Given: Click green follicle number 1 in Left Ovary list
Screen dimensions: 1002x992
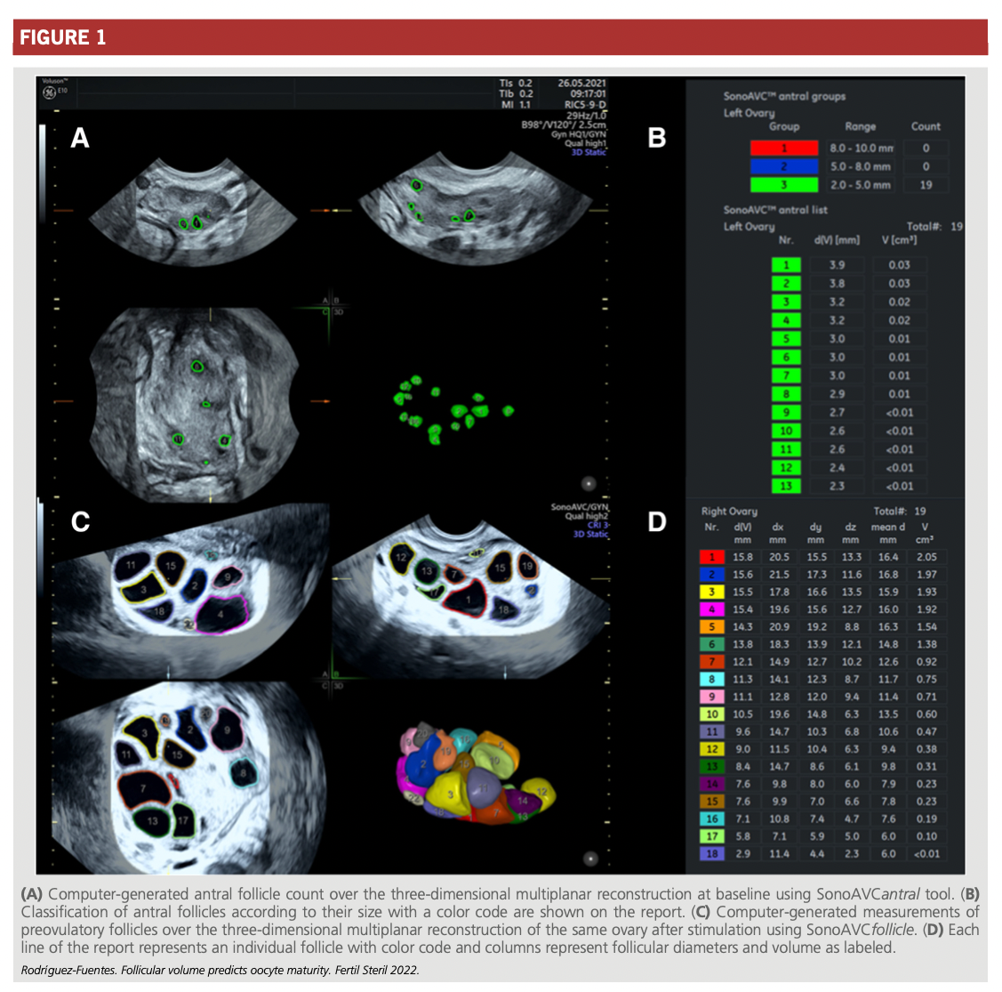Looking at the screenshot, I should click(786, 265).
